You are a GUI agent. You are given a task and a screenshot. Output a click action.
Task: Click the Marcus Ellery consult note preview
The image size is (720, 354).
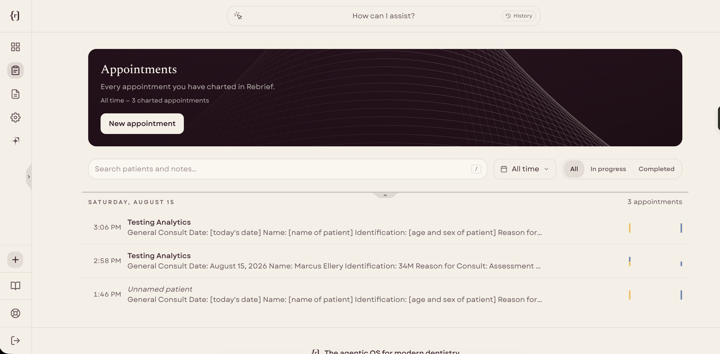(334, 266)
